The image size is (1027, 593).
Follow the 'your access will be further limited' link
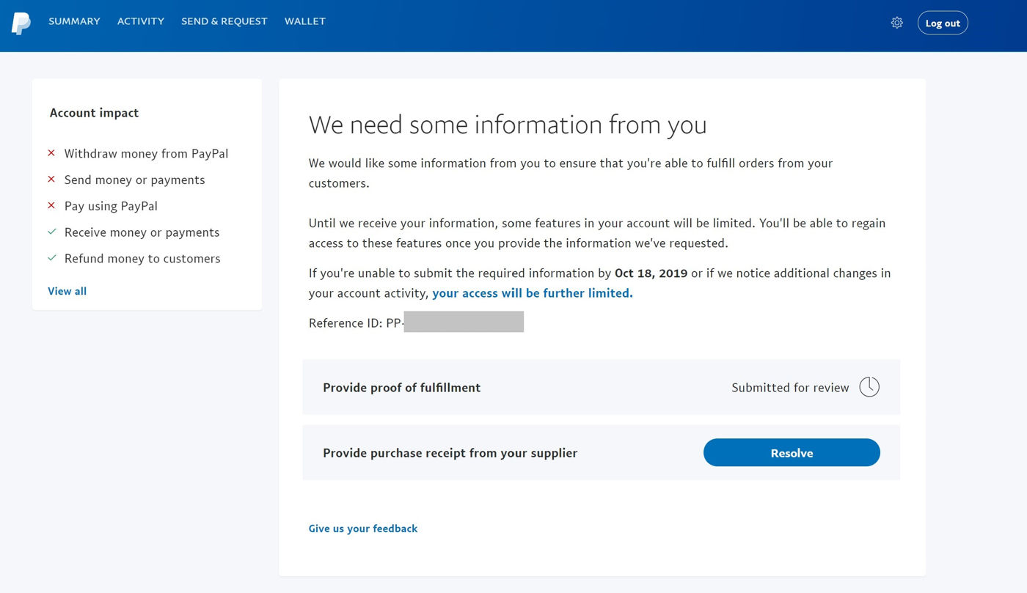(532, 293)
